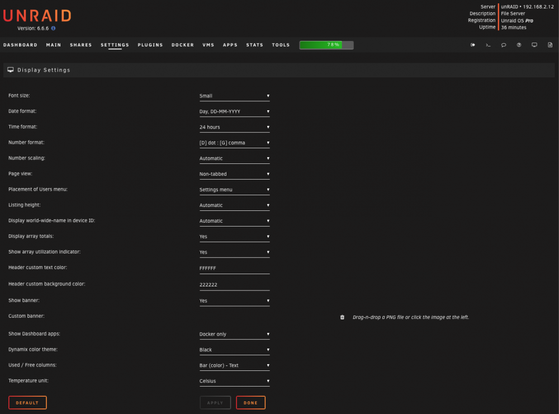Open the Used / Free columns dropdown
559x414 pixels.
(x=234, y=365)
